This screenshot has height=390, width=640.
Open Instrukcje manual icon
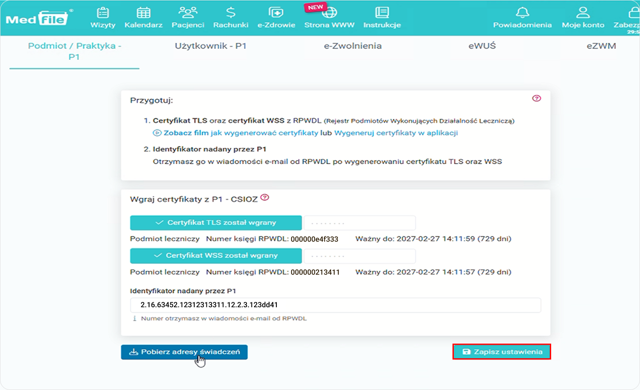pyautogui.click(x=382, y=13)
